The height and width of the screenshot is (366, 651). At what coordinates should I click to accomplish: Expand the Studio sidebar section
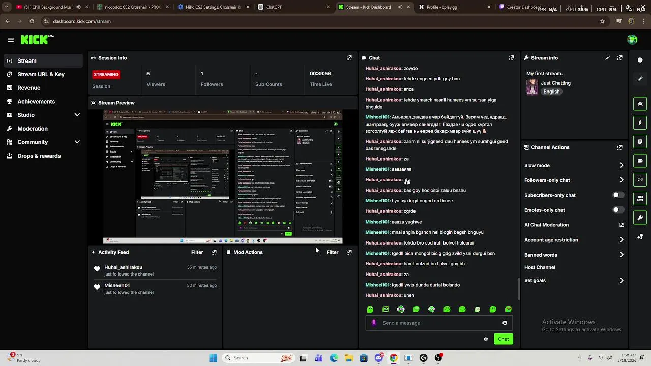(x=77, y=115)
